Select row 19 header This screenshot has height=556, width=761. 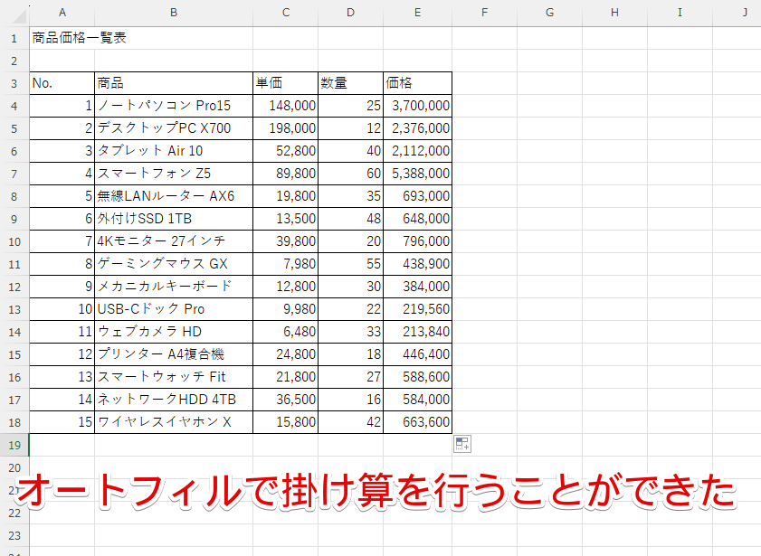14,445
